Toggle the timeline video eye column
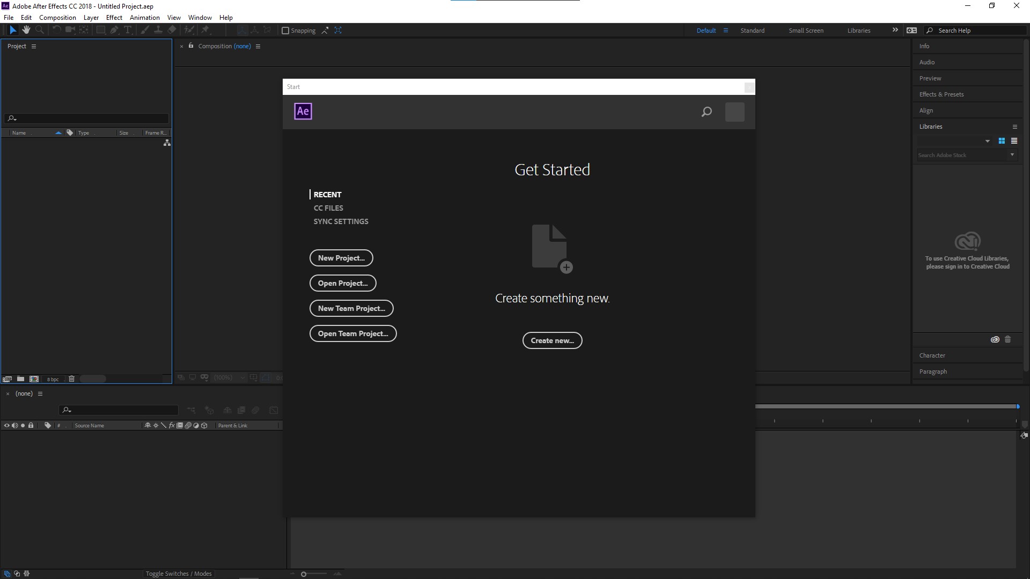Image resolution: width=1030 pixels, height=579 pixels. (7, 425)
